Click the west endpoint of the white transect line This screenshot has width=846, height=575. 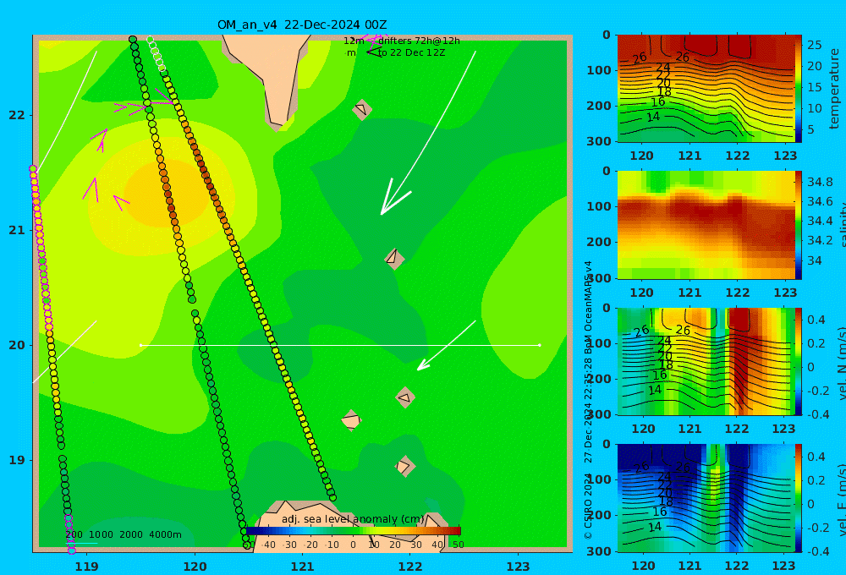(140, 345)
